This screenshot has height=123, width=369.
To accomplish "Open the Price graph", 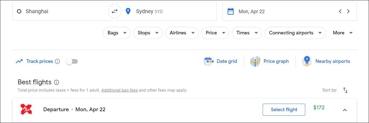I will coord(269,61).
